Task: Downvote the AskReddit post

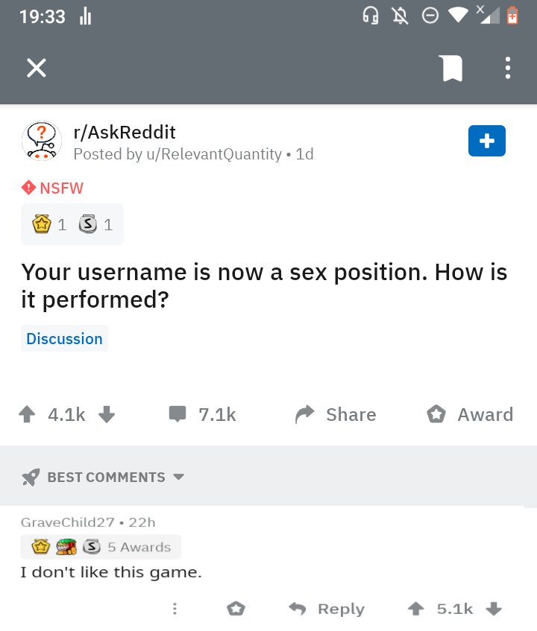Action: click(x=107, y=414)
